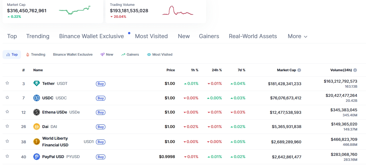Click the eye icon beside Most Visited filter

click(x=148, y=54)
